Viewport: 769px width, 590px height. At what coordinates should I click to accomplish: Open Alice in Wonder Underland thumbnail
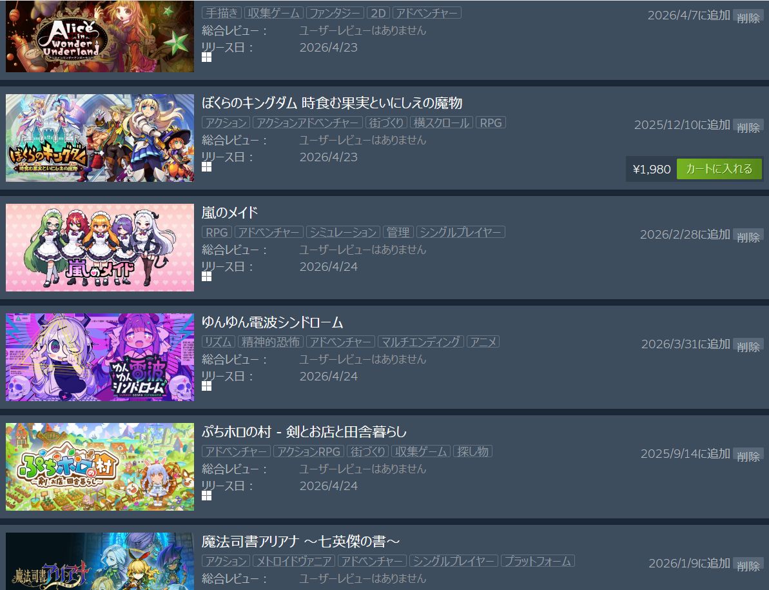click(100, 36)
